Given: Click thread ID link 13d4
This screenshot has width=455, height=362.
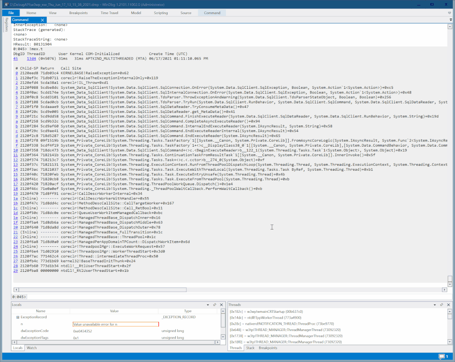Looking at the screenshot, I should pos(31,59).
